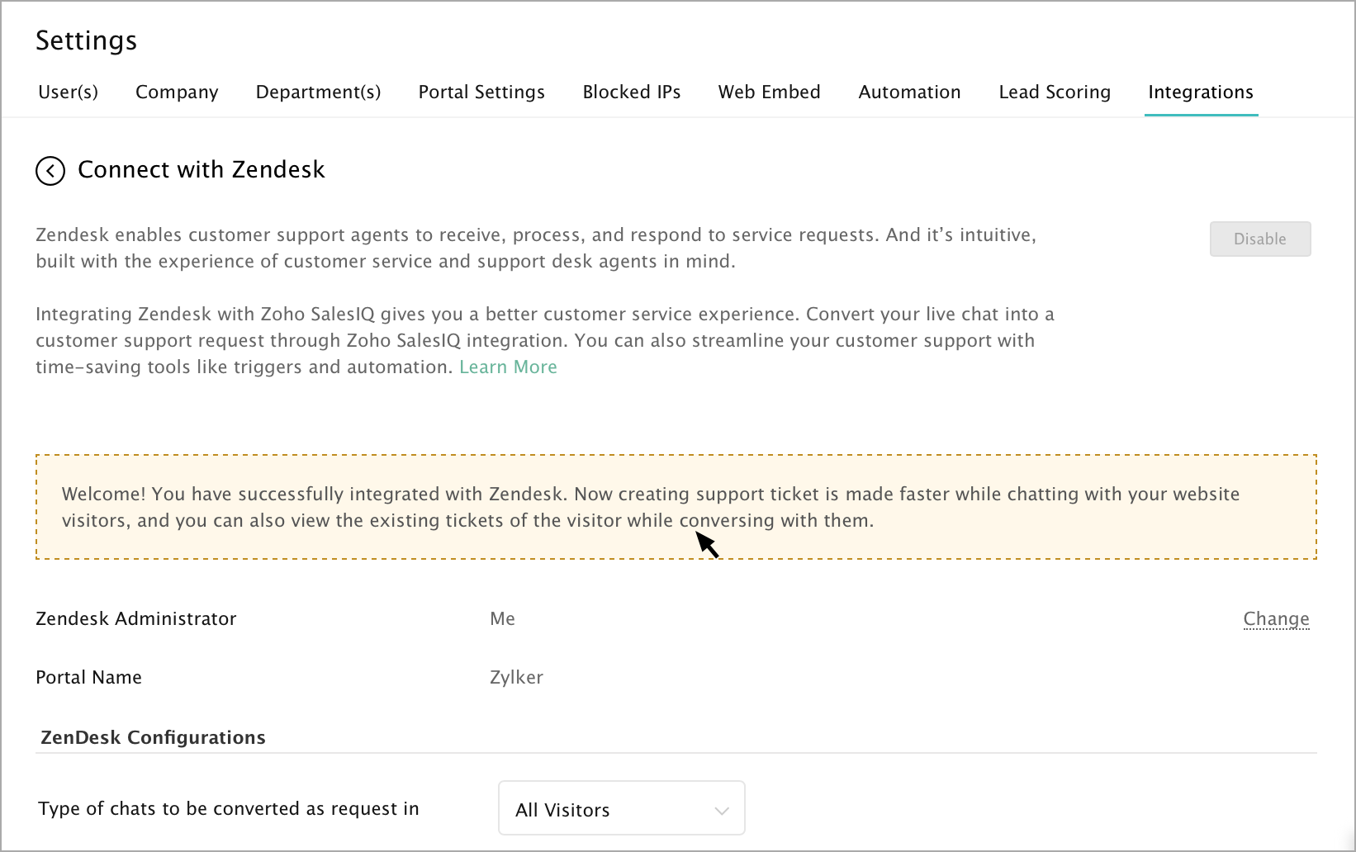
Task: Click the Portal Name value Zylker
Action: 516,677
